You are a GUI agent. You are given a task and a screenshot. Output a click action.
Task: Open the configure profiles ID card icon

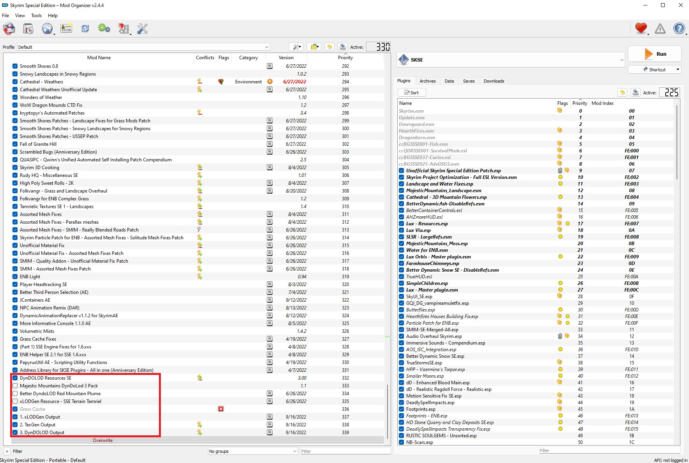click(x=66, y=29)
